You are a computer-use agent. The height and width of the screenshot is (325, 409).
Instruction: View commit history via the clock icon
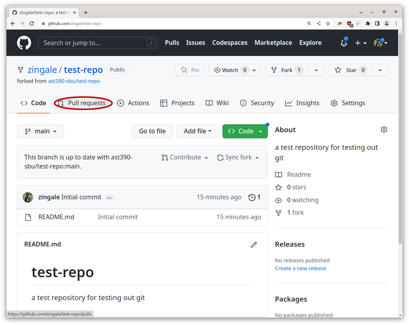pyautogui.click(x=252, y=197)
